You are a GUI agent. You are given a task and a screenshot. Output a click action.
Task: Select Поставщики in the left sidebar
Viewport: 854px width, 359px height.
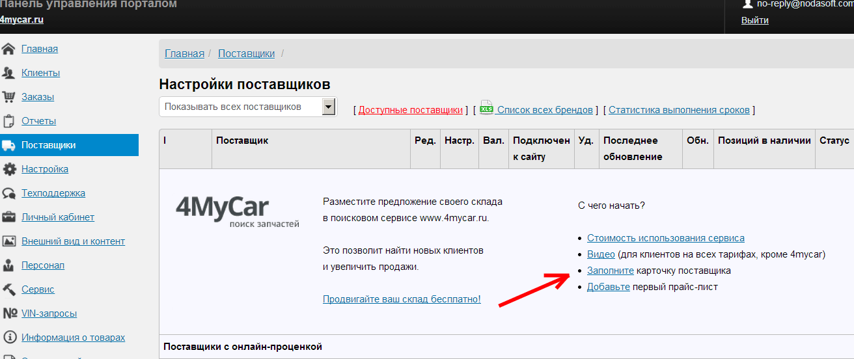48,145
